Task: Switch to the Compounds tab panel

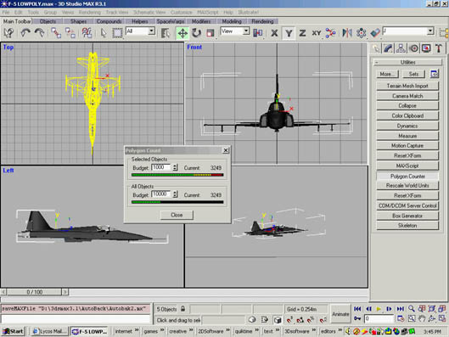Action: [109, 21]
